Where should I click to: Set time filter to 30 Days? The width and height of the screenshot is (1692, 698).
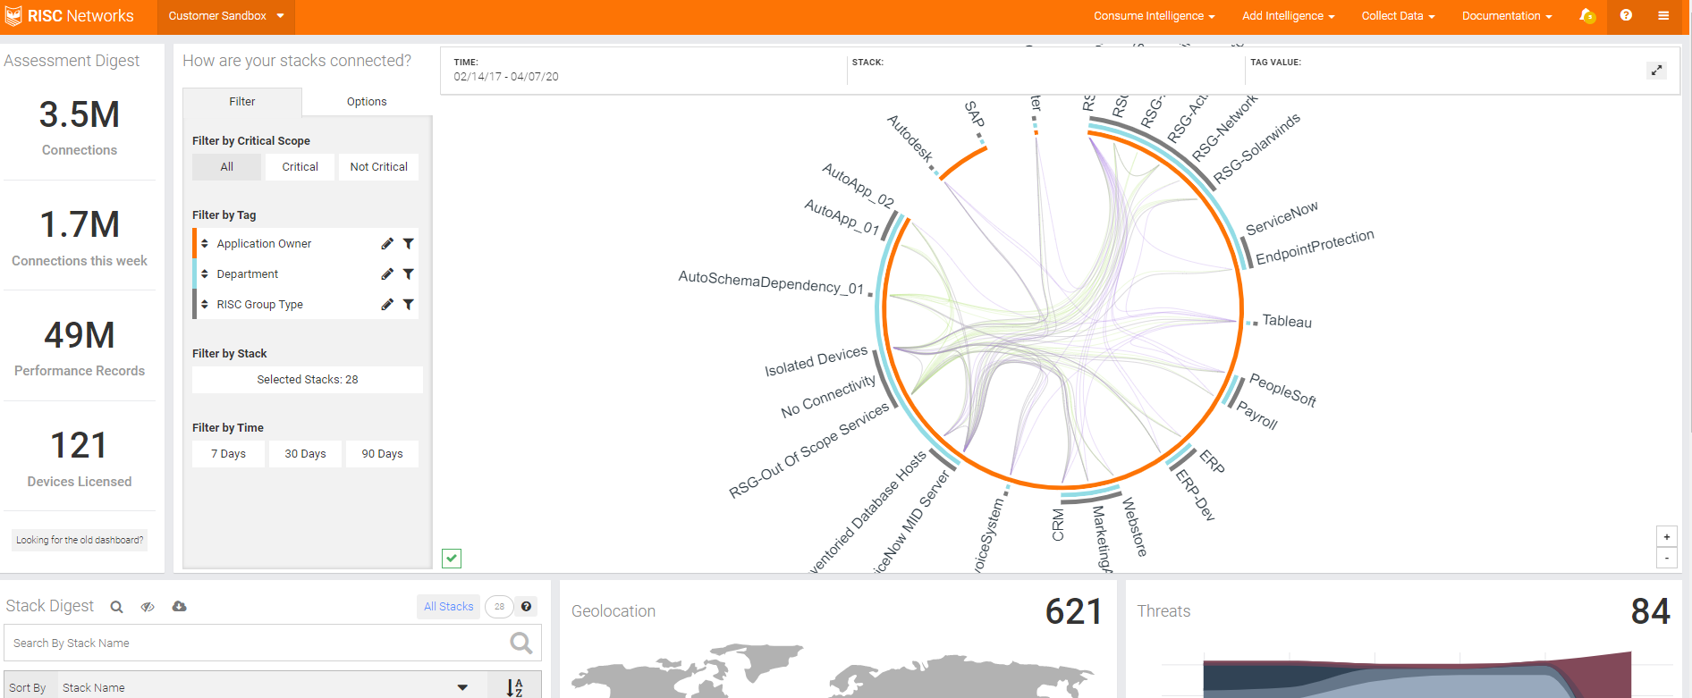306,454
